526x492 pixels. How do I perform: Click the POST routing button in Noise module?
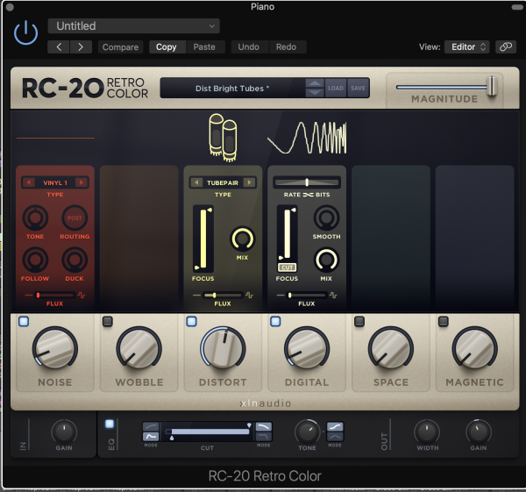coord(75,217)
